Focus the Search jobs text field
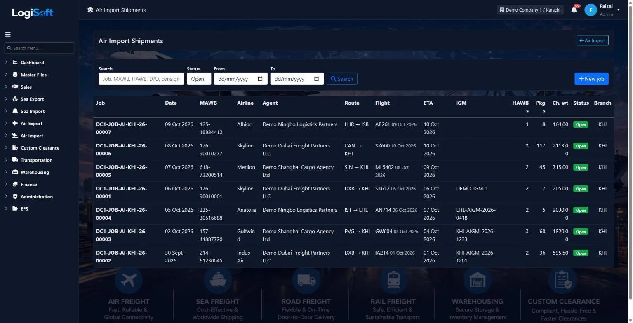Screen dimensions: 633x323 pos(141,79)
